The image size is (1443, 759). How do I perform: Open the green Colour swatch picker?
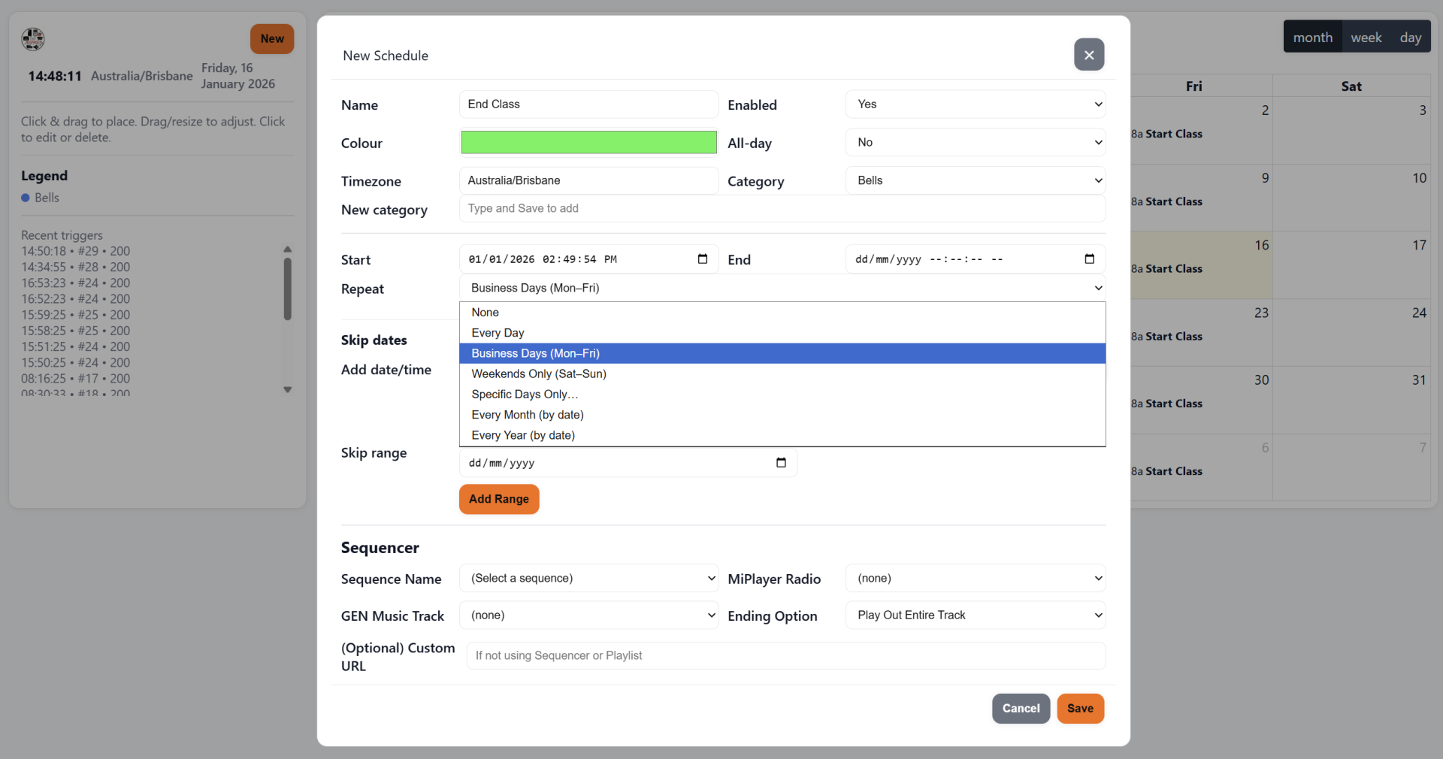click(x=588, y=143)
